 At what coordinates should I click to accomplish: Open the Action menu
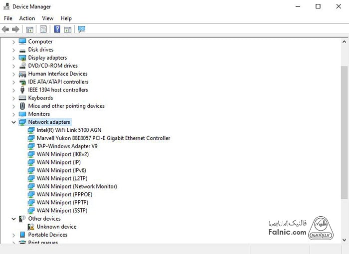[27, 18]
